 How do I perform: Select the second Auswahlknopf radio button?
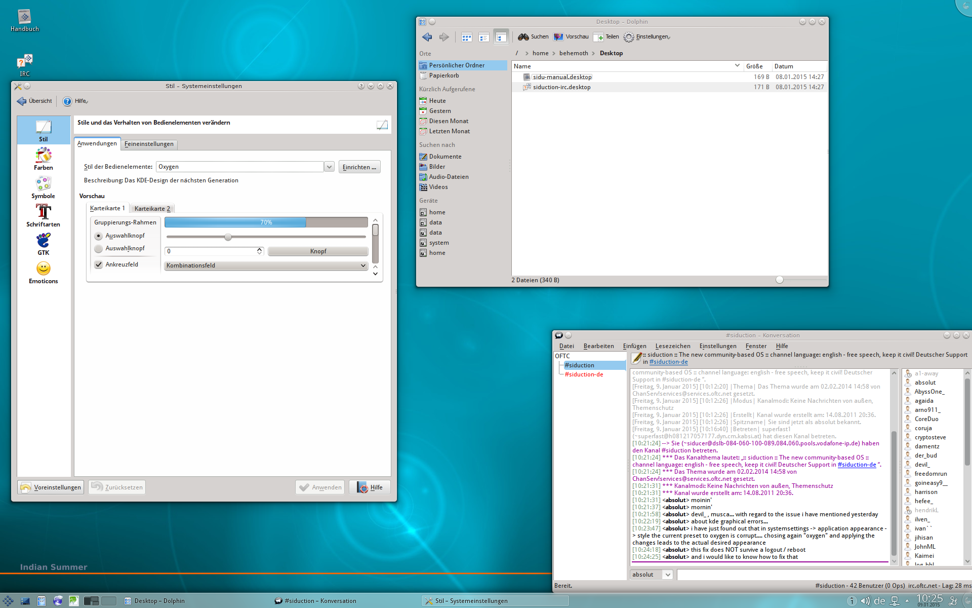point(99,248)
